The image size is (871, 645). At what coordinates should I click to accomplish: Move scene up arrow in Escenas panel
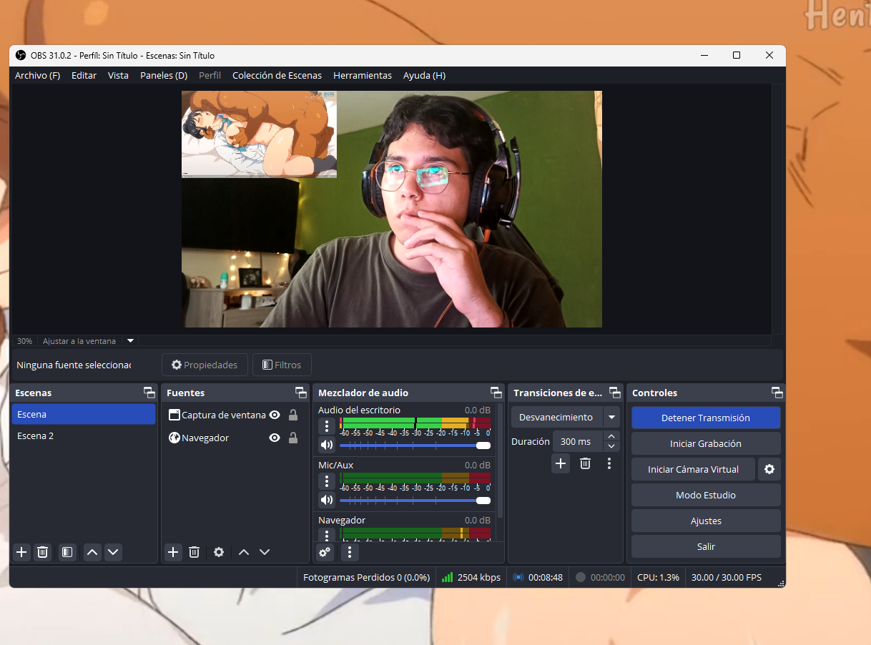92,552
